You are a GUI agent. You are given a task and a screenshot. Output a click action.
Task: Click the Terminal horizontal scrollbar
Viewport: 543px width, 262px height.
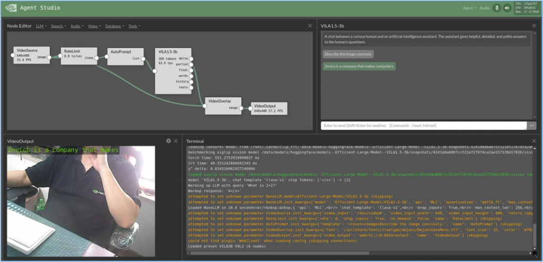280,253
